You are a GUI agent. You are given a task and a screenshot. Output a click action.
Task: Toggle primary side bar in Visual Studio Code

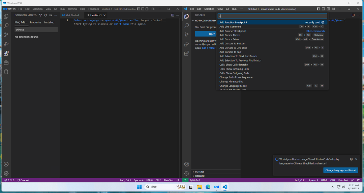tap(318, 9)
